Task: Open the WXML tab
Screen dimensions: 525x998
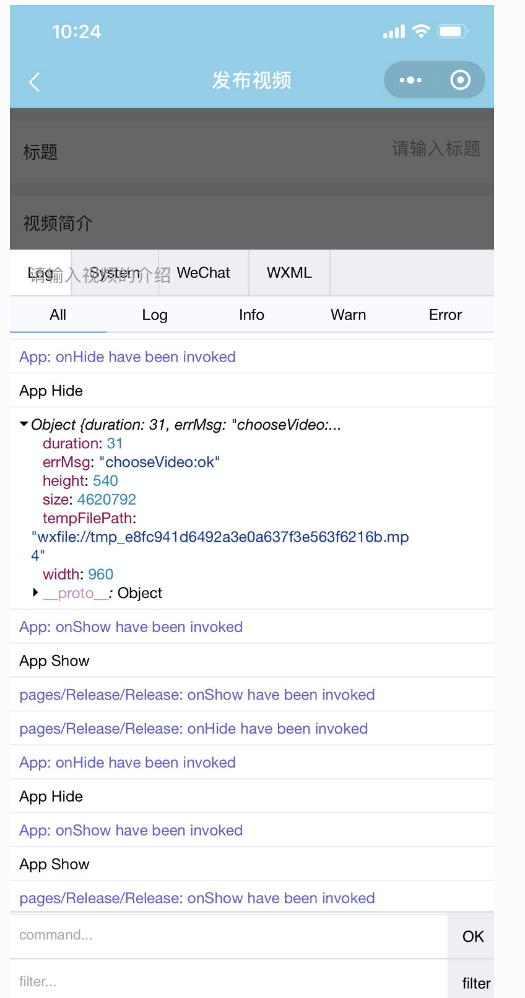Action: point(289,272)
